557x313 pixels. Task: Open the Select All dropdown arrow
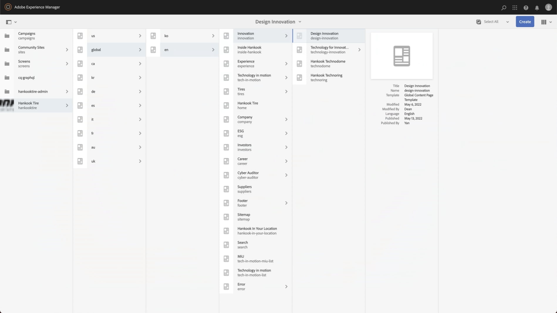click(x=507, y=22)
